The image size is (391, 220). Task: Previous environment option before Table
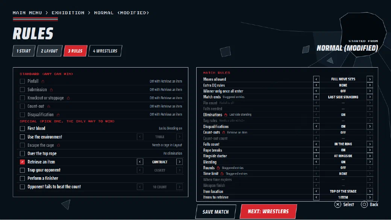pos(140,137)
